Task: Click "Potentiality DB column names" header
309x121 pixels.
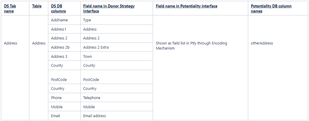Action: 271,9
